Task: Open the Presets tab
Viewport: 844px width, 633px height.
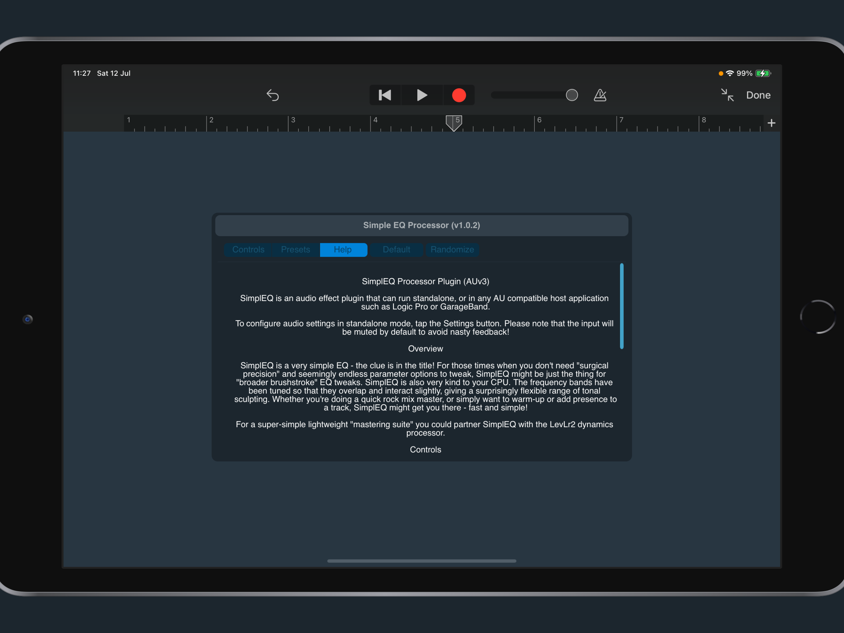Action: click(295, 250)
